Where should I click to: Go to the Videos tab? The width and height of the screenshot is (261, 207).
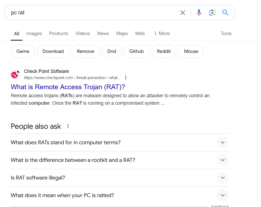[83, 34]
